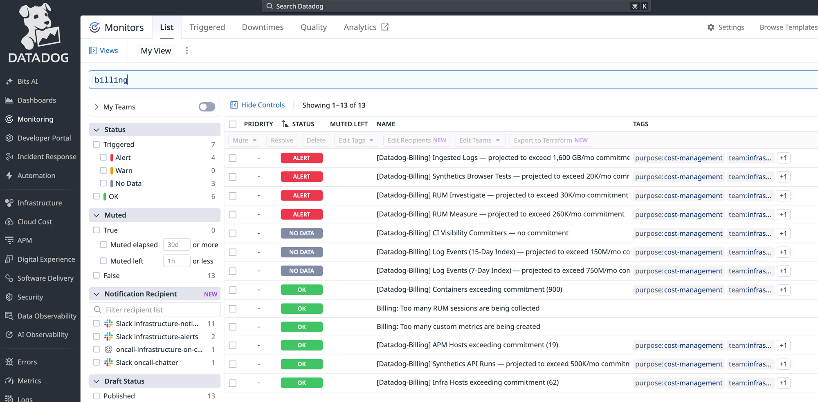Open Browse Templates
Image resolution: width=818 pixels, height=402 pixels.
tap(788, 27)
